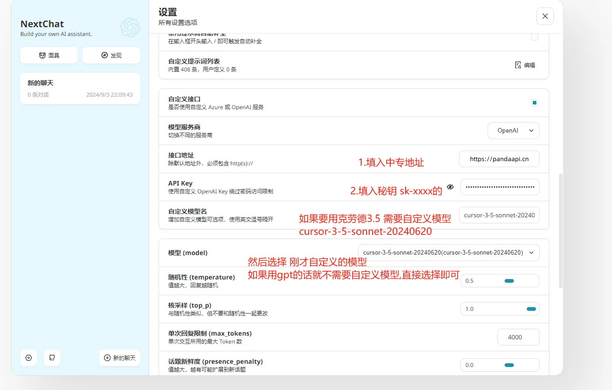Click the plus icon for 新的聊天
612x390 pixels.
pos(107,358)
